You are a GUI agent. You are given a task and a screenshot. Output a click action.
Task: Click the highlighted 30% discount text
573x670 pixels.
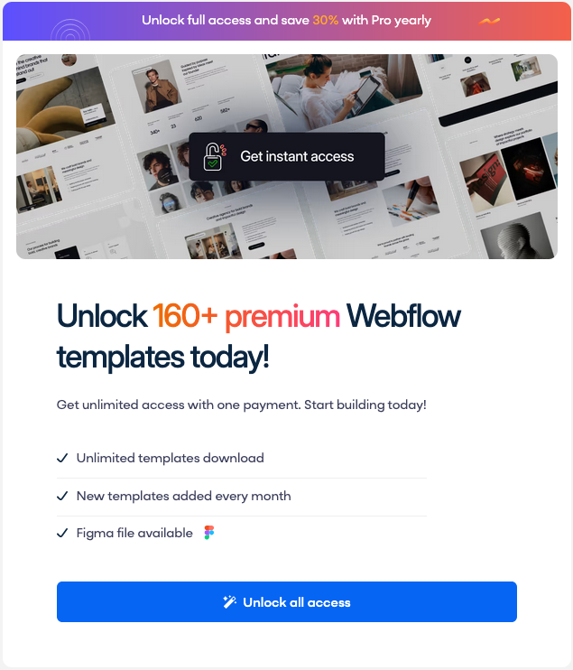[x=326, y=20]
